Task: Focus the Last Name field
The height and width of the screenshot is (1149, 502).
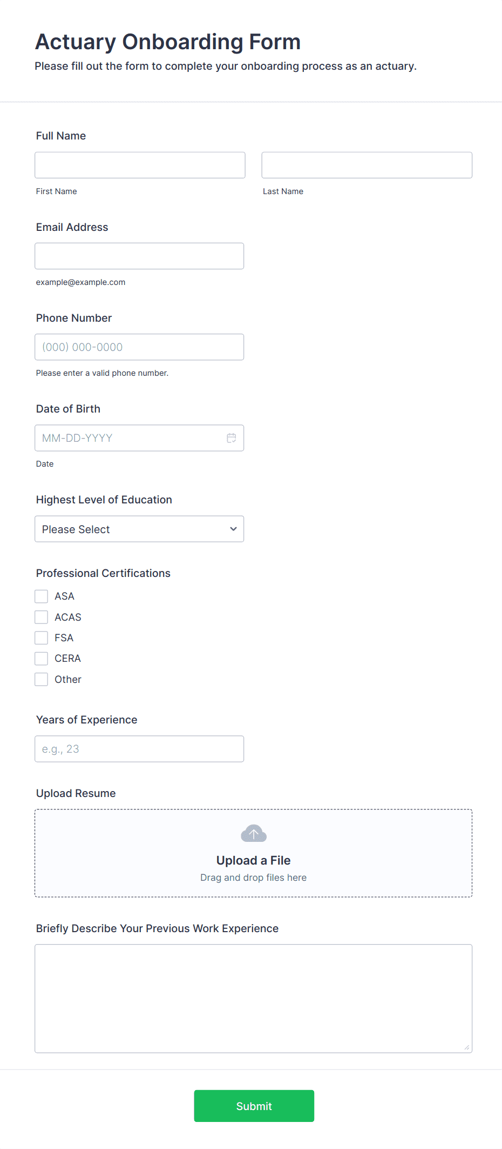Action: coord(367,165)
